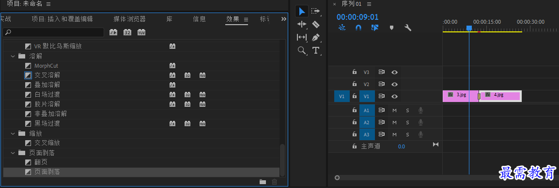The image size is (559, 188).
Task: Click the timeline zoom scroll handle
Action: click(337, 178)
